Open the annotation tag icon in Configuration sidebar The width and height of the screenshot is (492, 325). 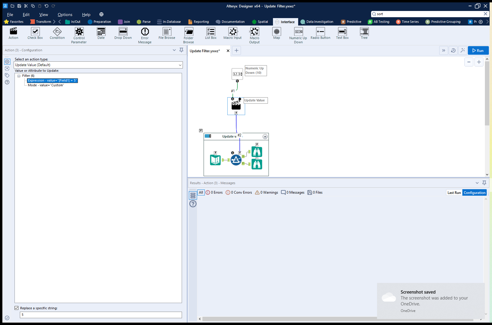(x=7, y=75)
